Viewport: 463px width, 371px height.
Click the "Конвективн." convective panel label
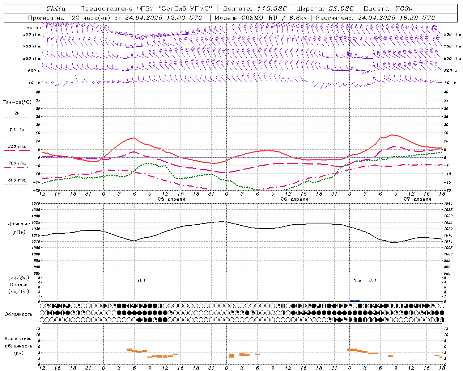(18, 339)
